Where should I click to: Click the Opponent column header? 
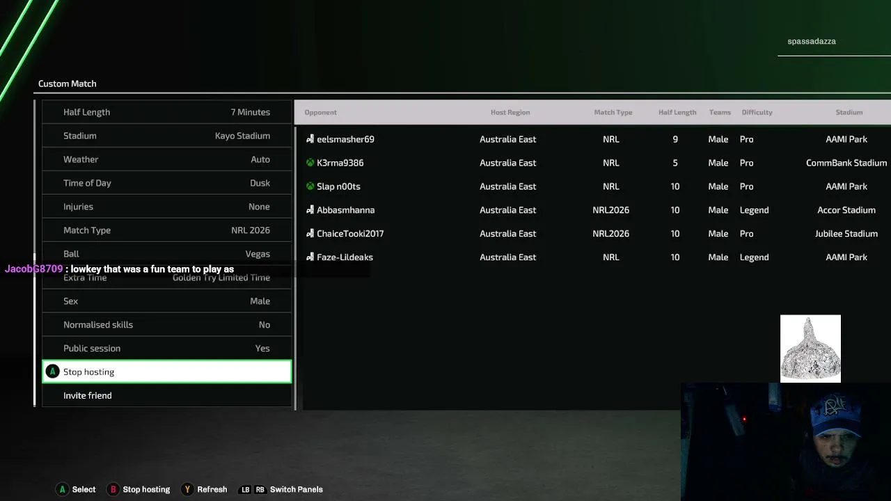320,112
